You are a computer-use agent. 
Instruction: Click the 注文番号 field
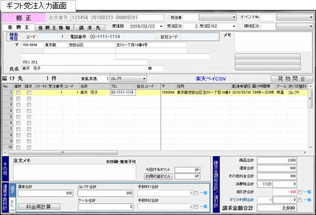(x=118, y=18)
